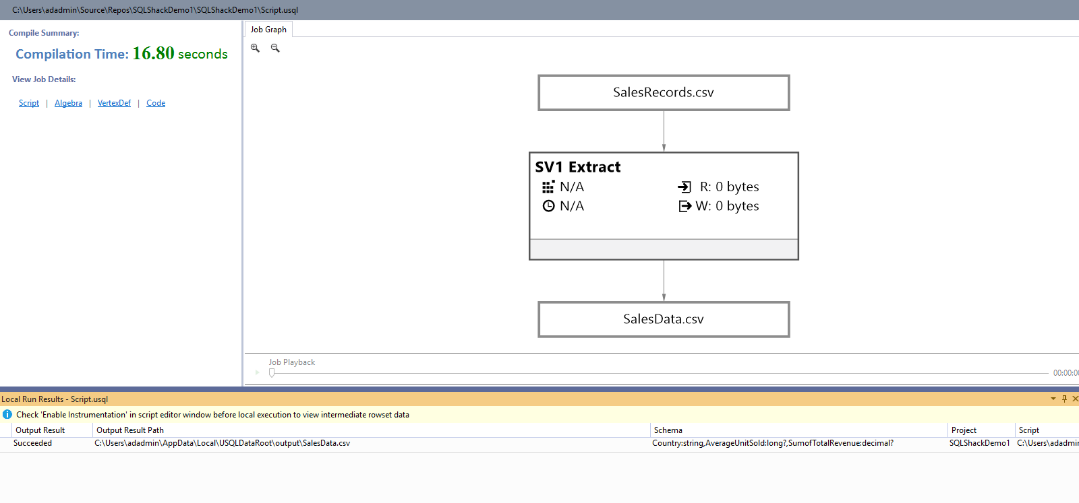The height and width of the screenshot is (503, 1079).
Task: Click the blue info icon in notification bar
Action: [x=7, y=414]
